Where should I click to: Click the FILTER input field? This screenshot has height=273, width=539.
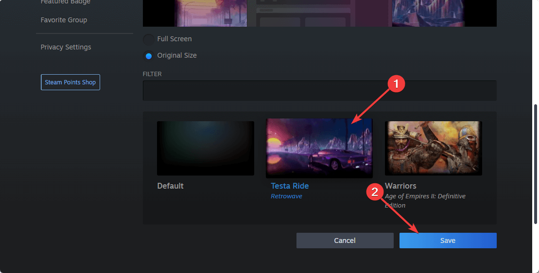(319, 91)
